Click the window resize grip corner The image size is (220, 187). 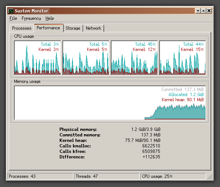coord(210,177)
